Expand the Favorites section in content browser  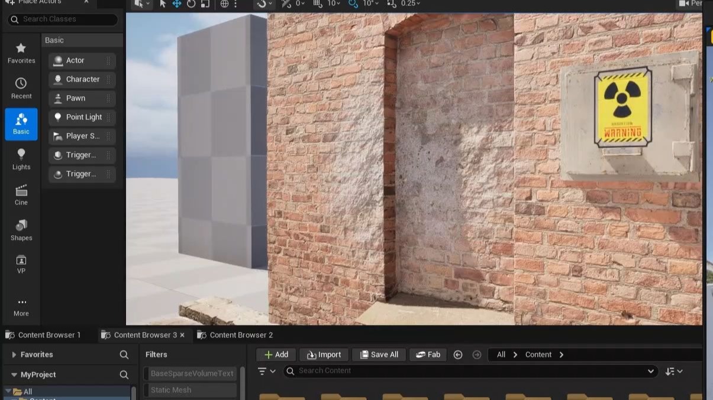pos(14,355)
